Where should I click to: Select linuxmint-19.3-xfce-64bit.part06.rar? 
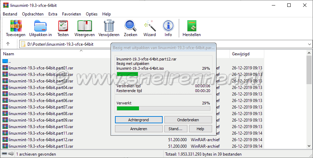[x=41, y=101]
